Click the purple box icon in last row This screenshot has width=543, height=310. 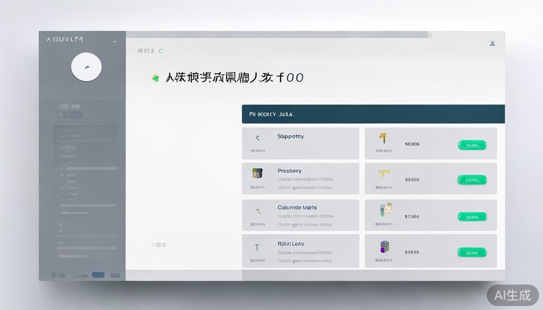tap(385, 246)
